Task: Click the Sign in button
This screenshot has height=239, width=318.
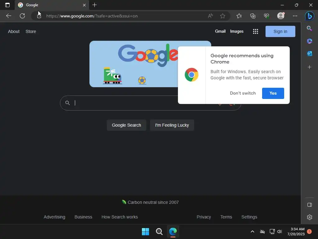Action: tap(280, 31)
